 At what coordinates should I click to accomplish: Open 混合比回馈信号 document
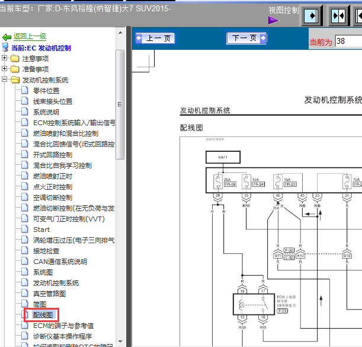click(x=74, y=144)
